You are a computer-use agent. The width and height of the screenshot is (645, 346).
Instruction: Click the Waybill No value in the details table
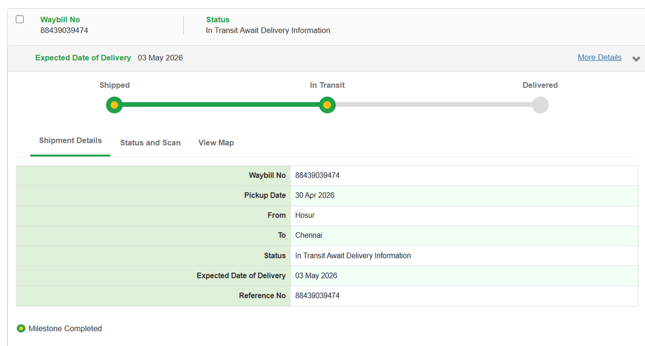(318, 175)
